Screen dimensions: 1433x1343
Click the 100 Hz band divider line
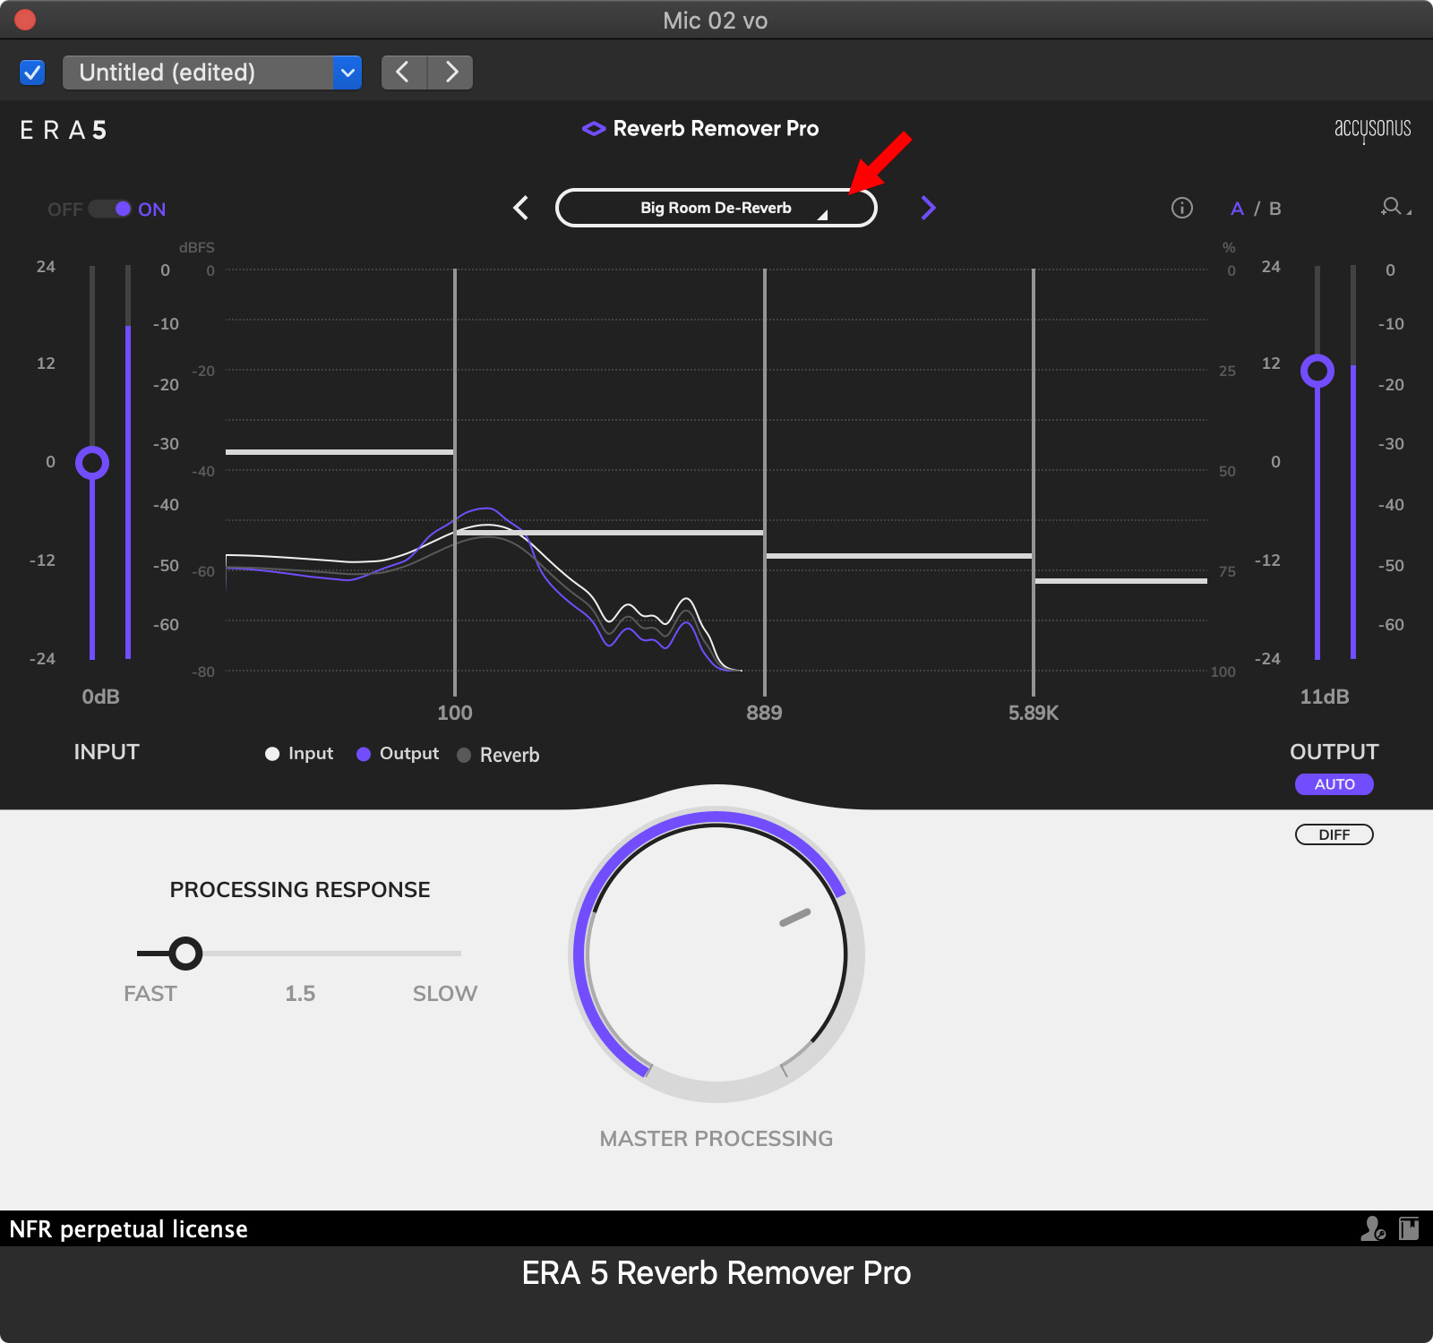[455, 482]
